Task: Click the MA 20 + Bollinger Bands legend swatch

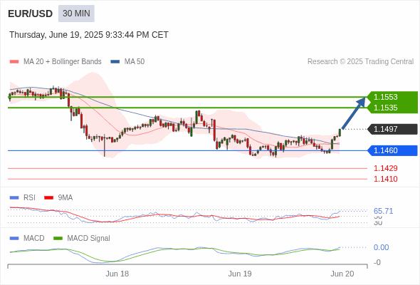Action: (x=14, y=62)
